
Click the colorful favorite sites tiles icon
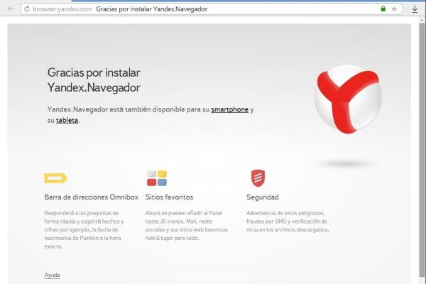point(156,177)
